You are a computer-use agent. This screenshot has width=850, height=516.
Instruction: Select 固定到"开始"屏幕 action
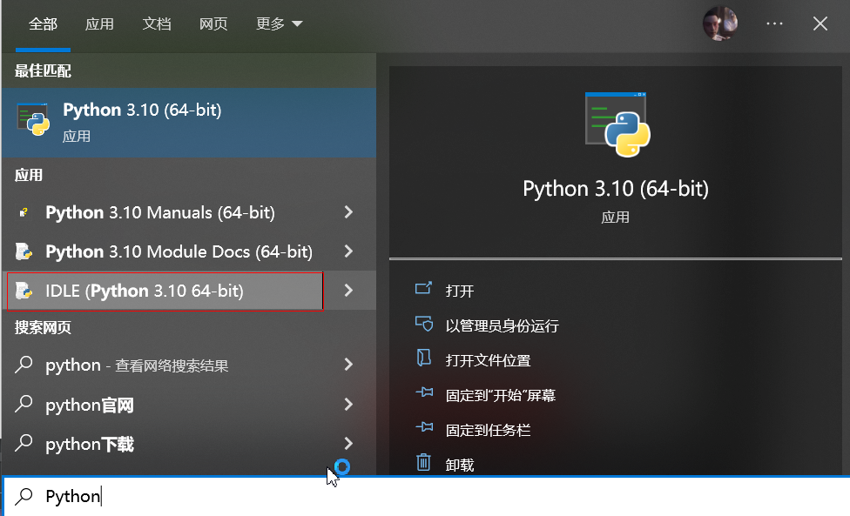tap(501, 396)
